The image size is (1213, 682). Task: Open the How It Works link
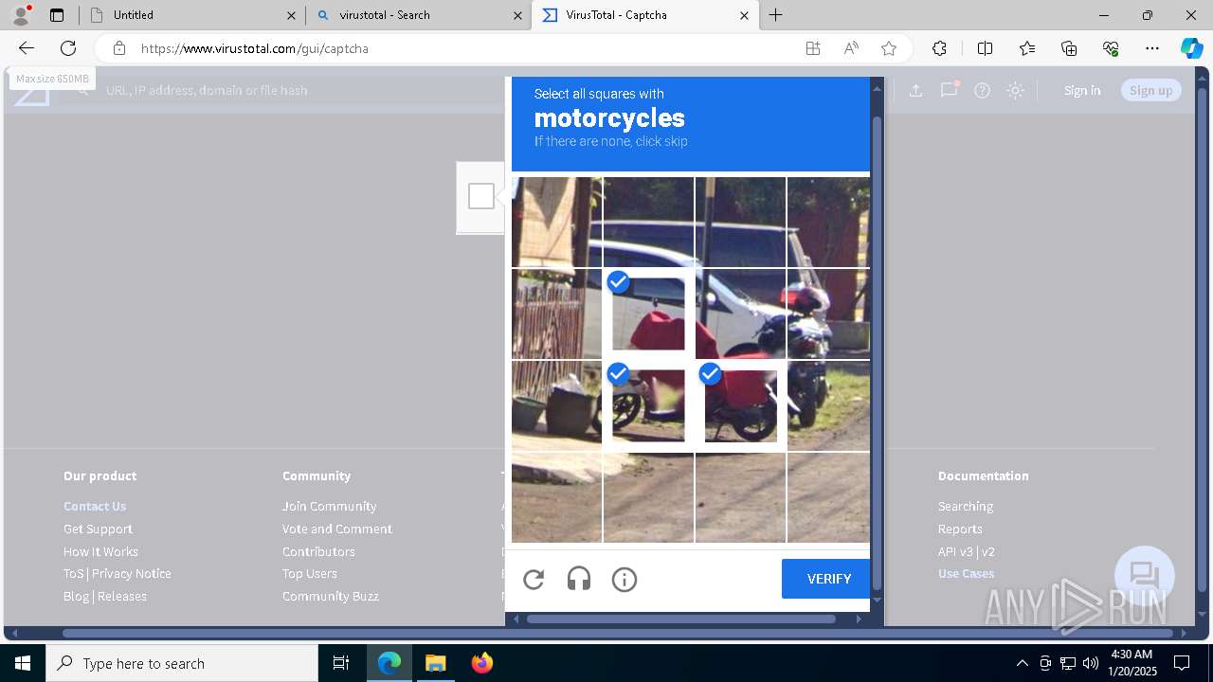(x=100, y=551)
